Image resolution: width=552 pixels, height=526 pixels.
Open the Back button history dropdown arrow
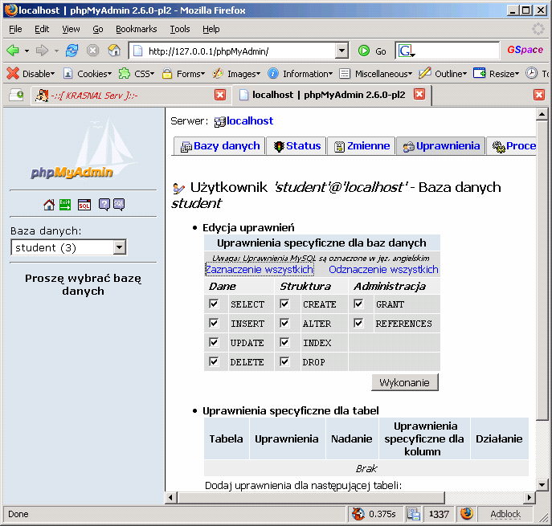[27, 51]
